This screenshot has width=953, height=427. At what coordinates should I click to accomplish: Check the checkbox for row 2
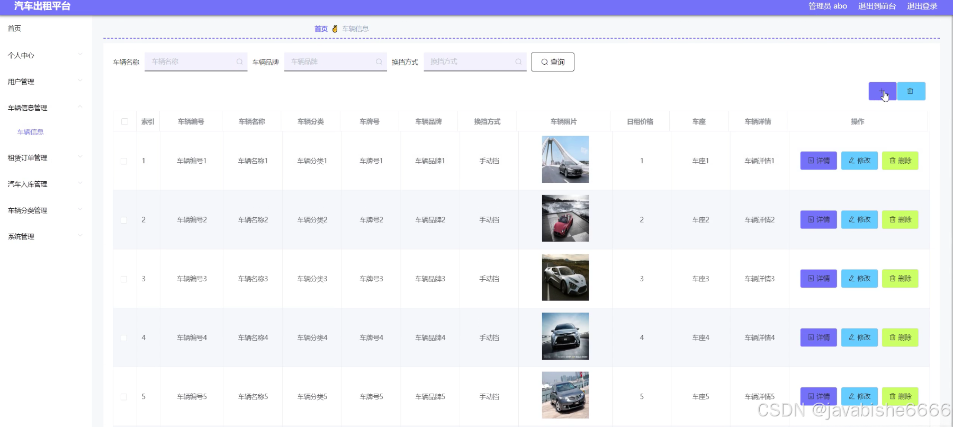tap(124, 220)
